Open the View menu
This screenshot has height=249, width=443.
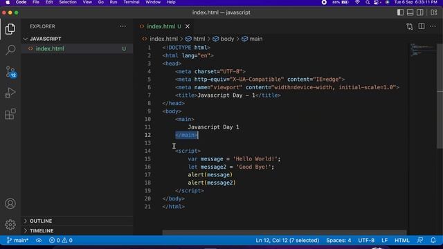pyautogui.click(x=87, y=2)
